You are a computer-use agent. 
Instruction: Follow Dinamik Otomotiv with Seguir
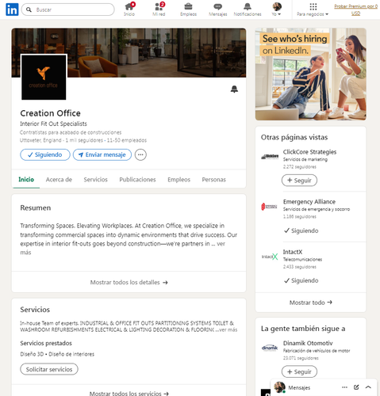[299, 371]
